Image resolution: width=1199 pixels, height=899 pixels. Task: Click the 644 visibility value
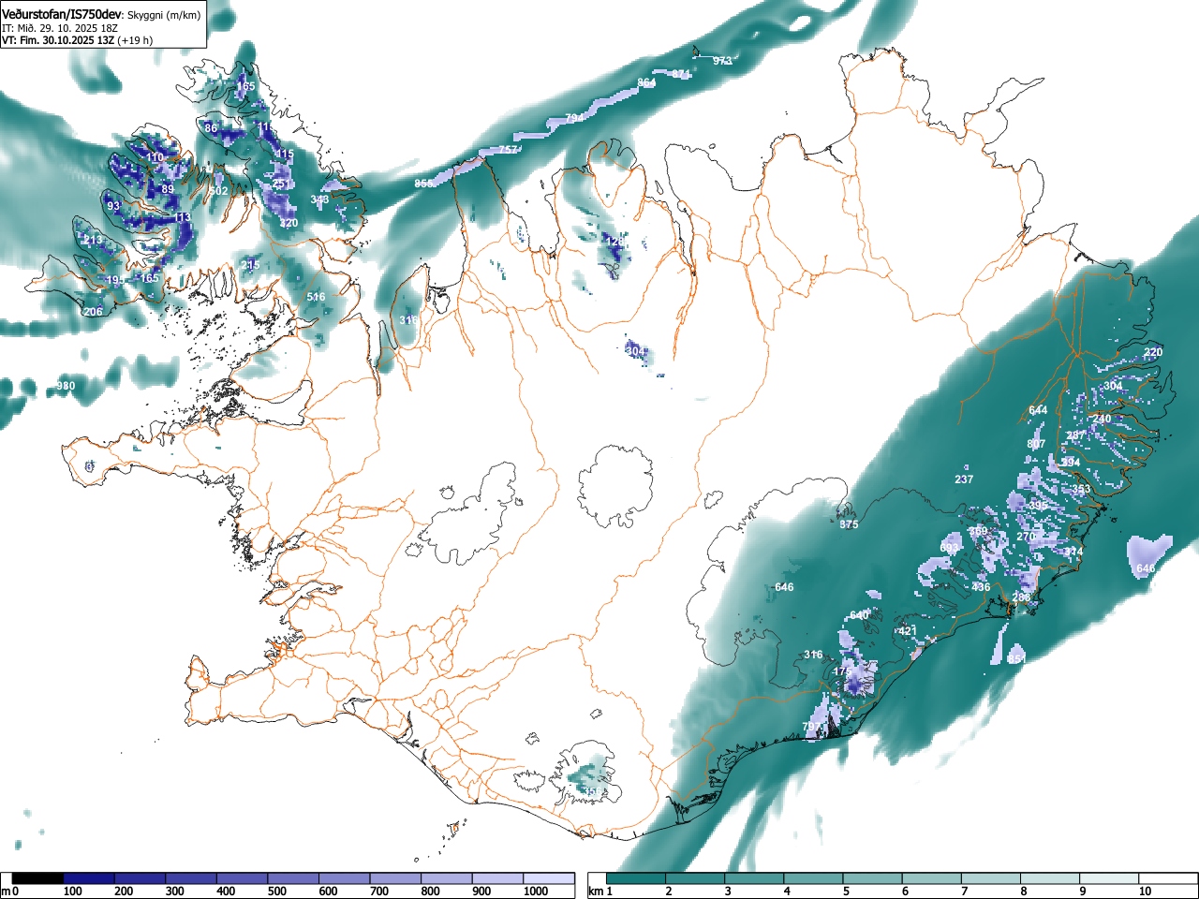[x=1038, y=410]
